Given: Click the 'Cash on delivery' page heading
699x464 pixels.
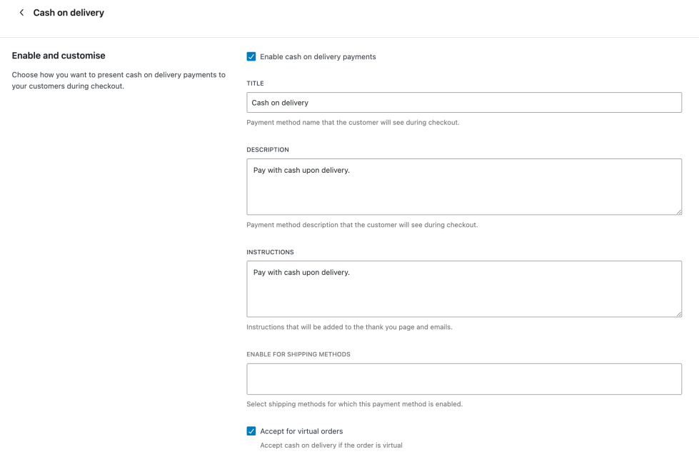Looking at the screenshot, I should [x=69, y=13].
